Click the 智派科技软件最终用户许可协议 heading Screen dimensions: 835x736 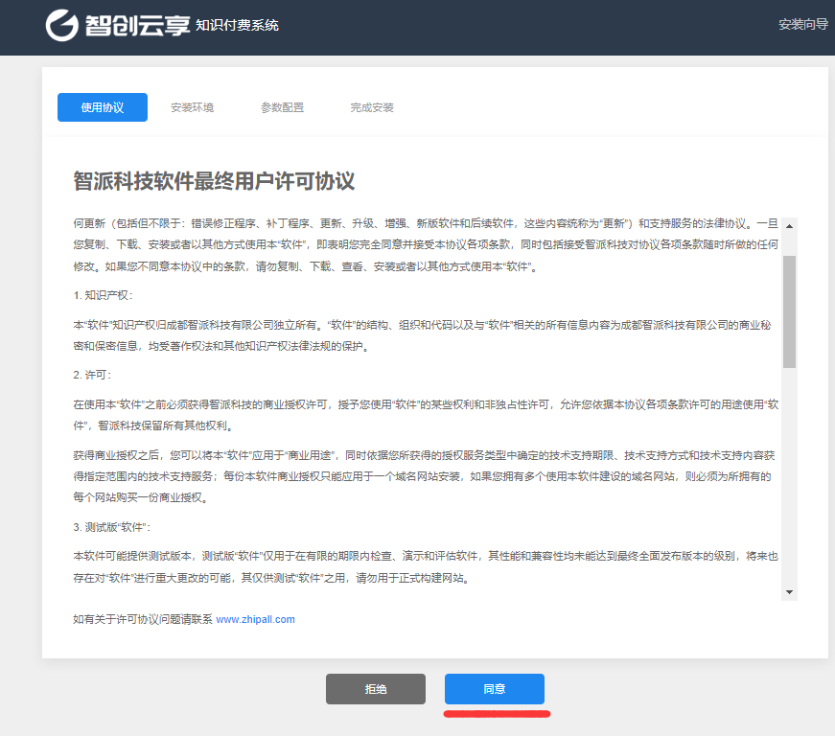click(x=214, y=181)
